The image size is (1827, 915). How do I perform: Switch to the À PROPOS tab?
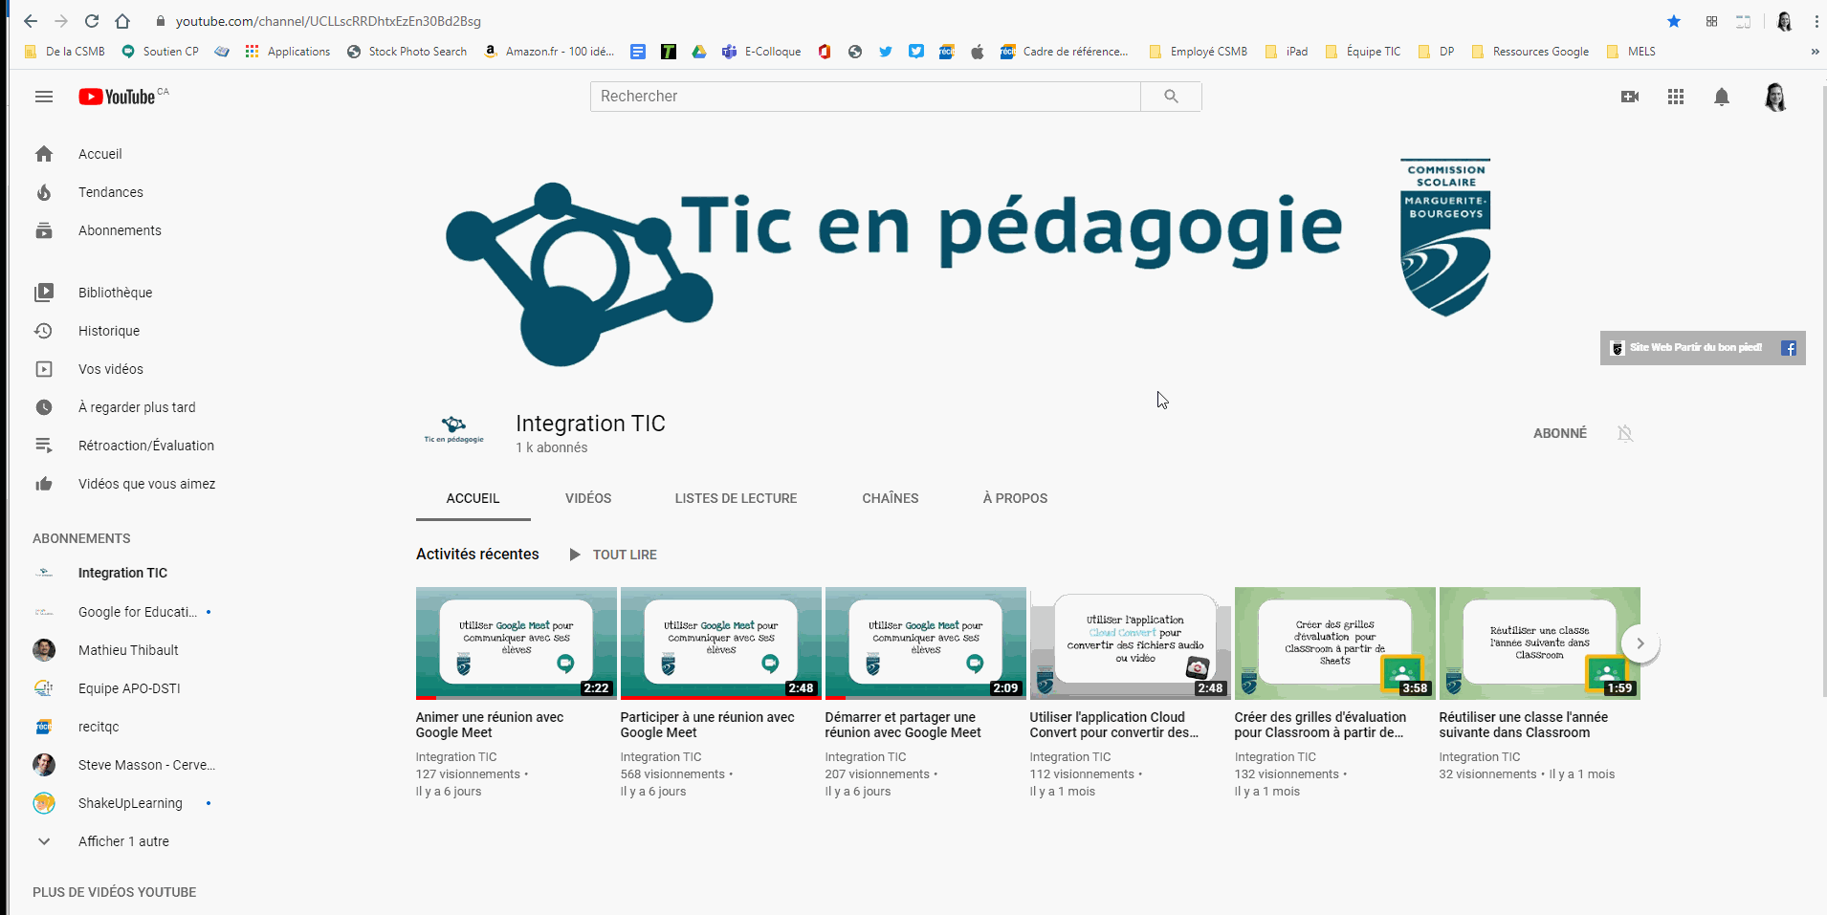(1015, 498)
